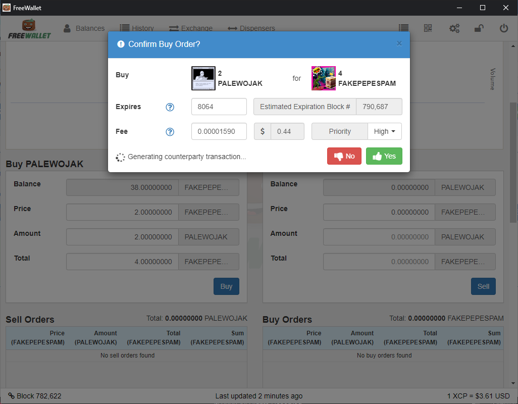Click the unlock padlock icon
Viewport: 518px width, 404px height.
click(479, 28)
